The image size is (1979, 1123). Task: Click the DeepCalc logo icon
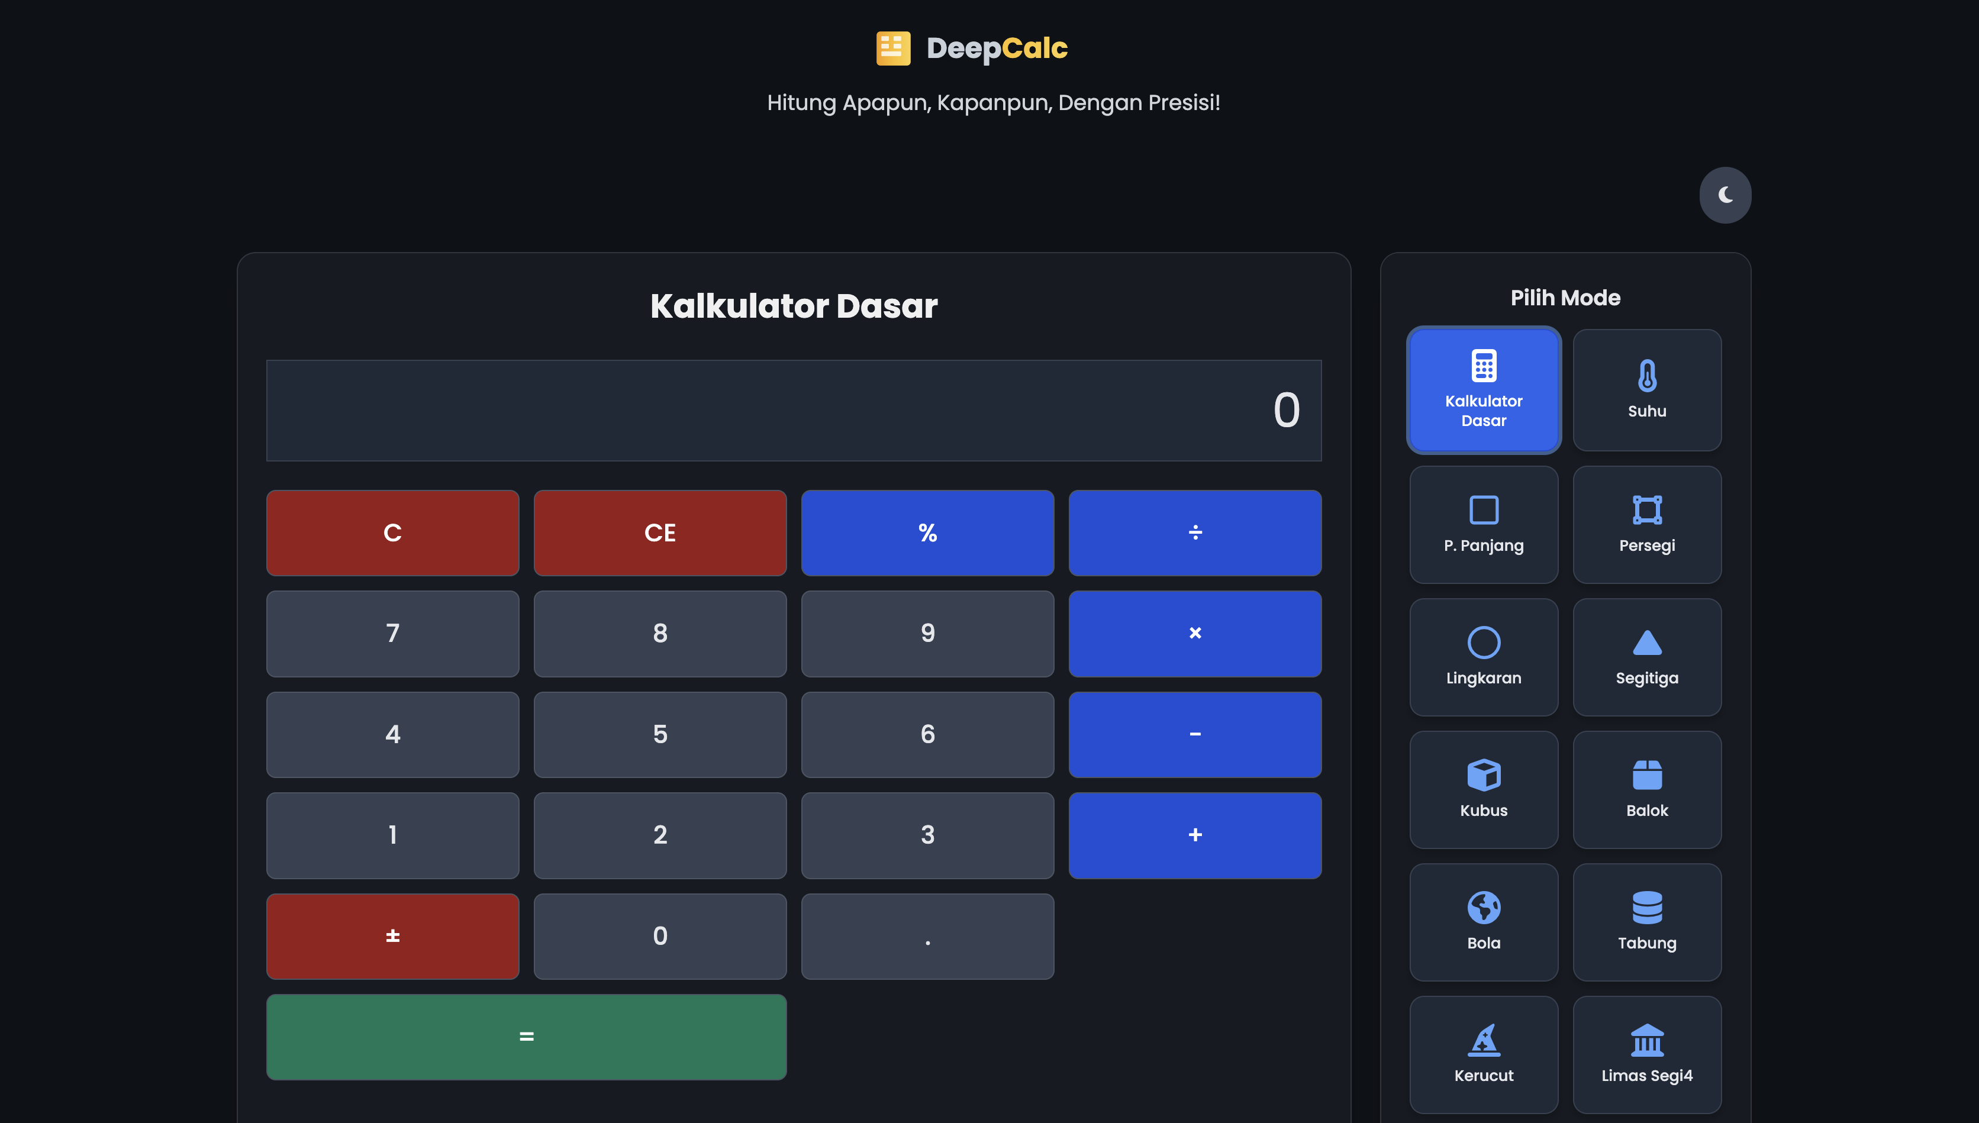point(893,48)
